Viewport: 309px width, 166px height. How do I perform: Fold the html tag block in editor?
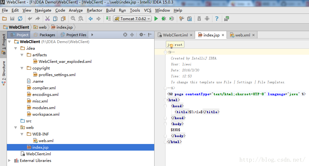165,100
